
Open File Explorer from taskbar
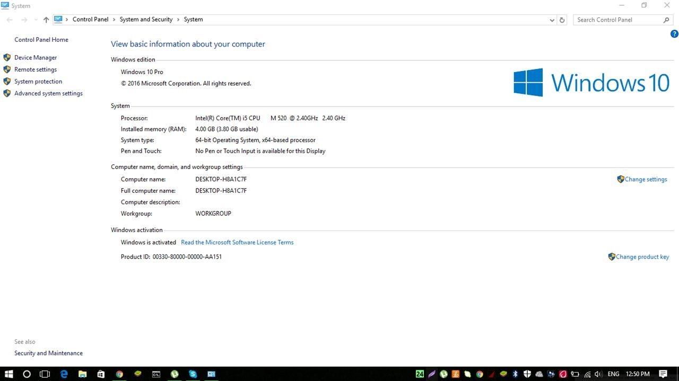(x=82, y=374)
